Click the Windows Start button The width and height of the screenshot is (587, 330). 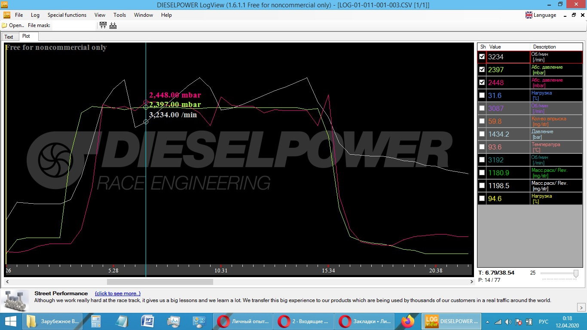click(x=10, y=321)
